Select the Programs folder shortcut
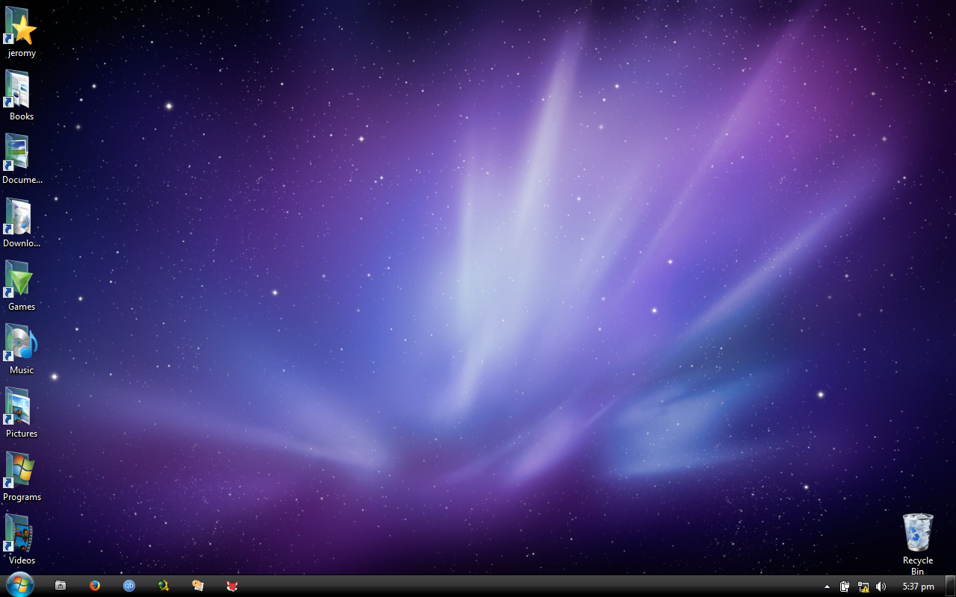Image resolution: width=956 pixels, height=597 pixels. tap(22, 475)
